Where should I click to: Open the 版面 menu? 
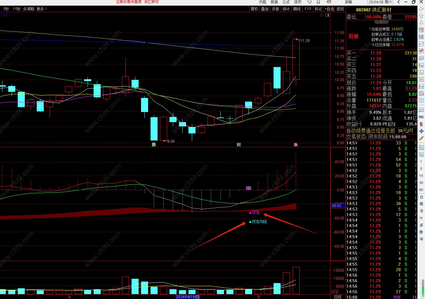tap(274, 2)
